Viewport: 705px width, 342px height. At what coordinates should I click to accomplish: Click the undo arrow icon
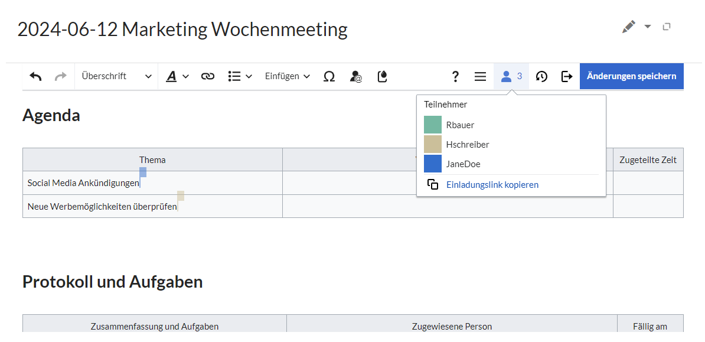[36, 76]
